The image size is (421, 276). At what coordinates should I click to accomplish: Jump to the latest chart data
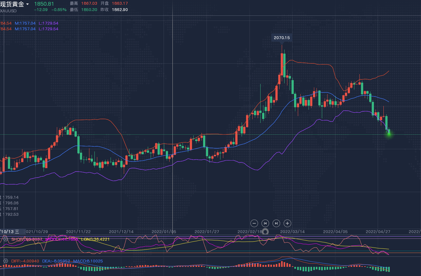click(276, 223)
